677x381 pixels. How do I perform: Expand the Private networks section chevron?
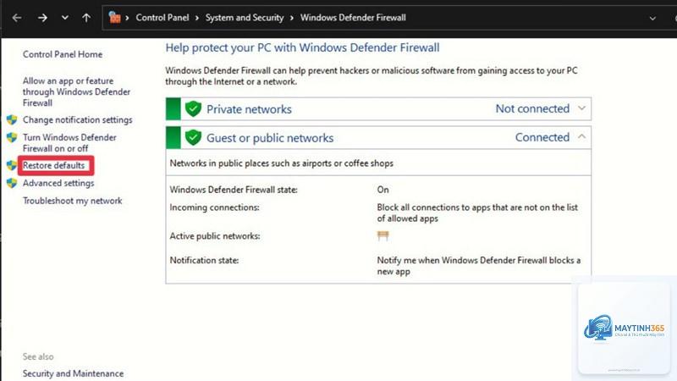(581, 108)
